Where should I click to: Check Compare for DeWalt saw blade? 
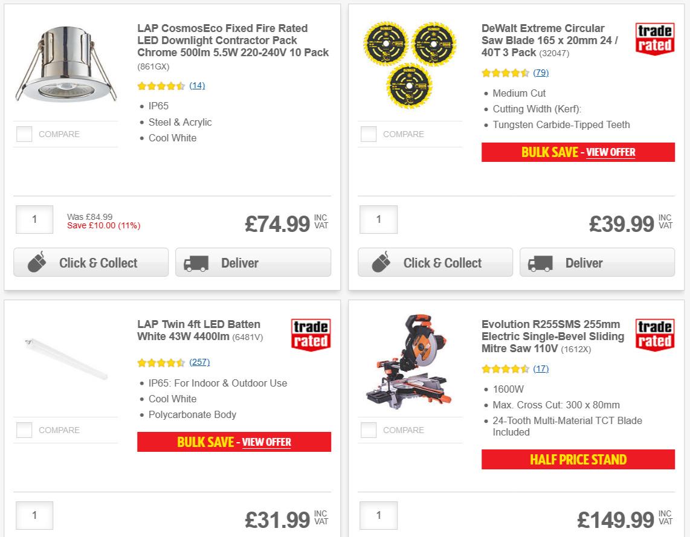(369, 134)
